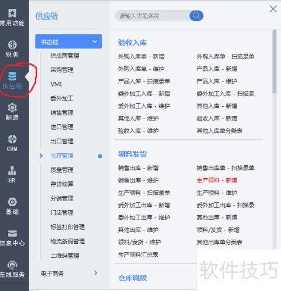Select VMI in the module list
This screenshot has width=281, height=291.
[x=56, y=84]
